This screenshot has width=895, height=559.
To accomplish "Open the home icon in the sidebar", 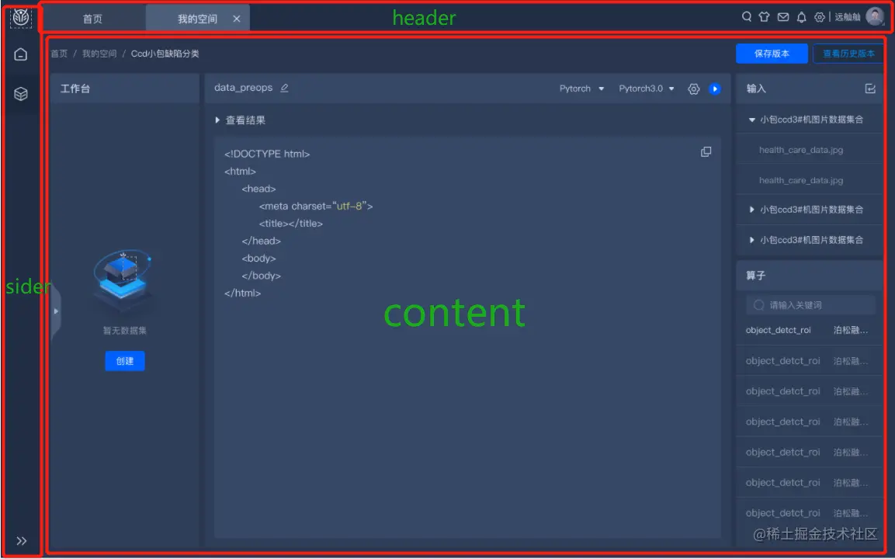I will coord(20,54).
